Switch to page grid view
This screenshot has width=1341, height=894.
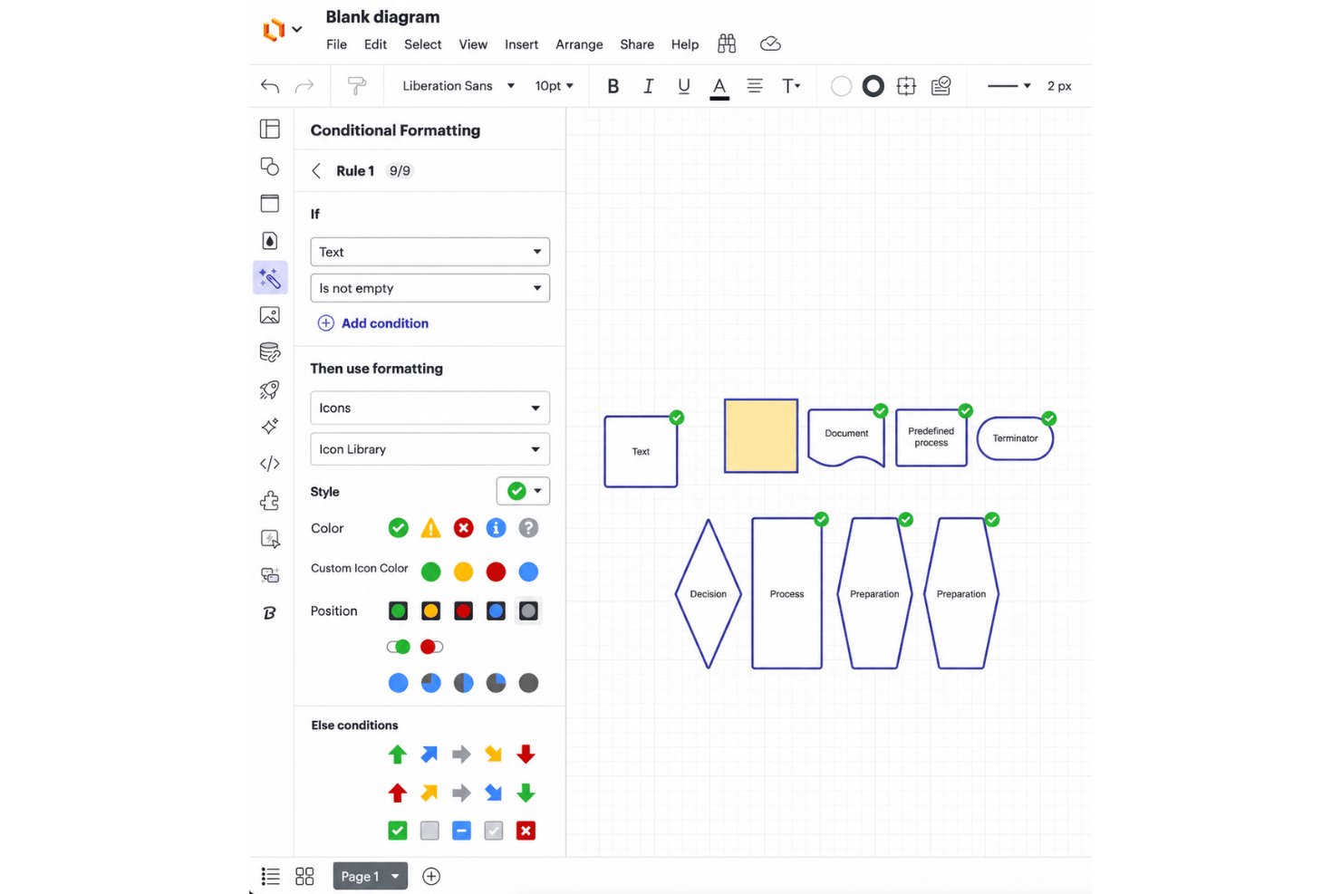coord(304,876)
